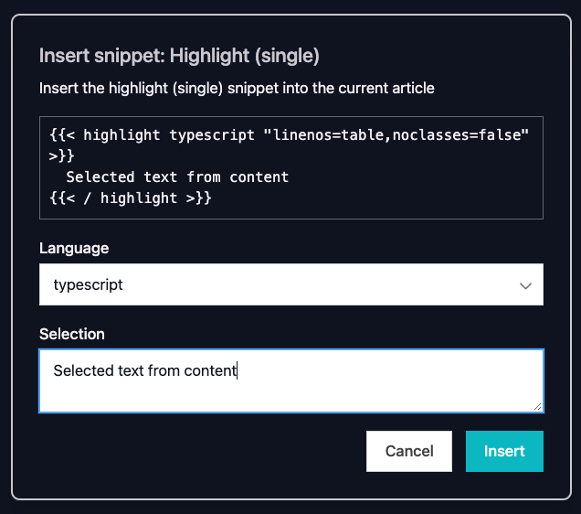Click the dialog title "Insert snippet: Highlight (single)"
The image size is (581, 514).
pos(179,56)
